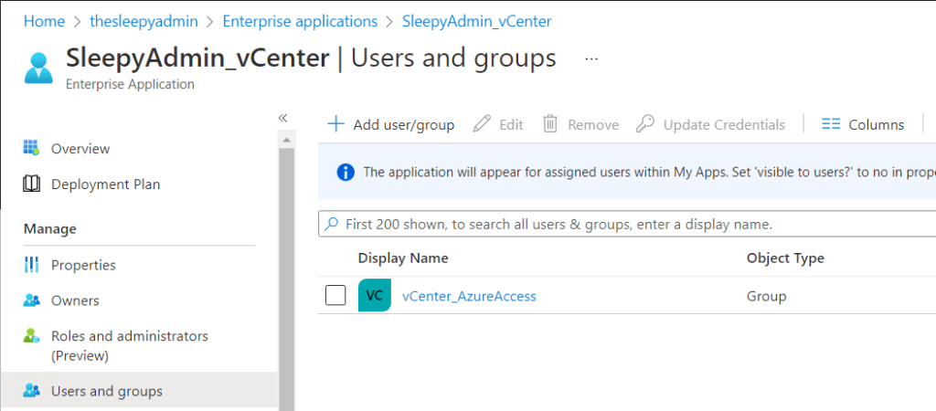Image resolution: width=936 pixels, height=411 pixels.
Task: Click the Remove trash can icon
Action: point(550,124)
